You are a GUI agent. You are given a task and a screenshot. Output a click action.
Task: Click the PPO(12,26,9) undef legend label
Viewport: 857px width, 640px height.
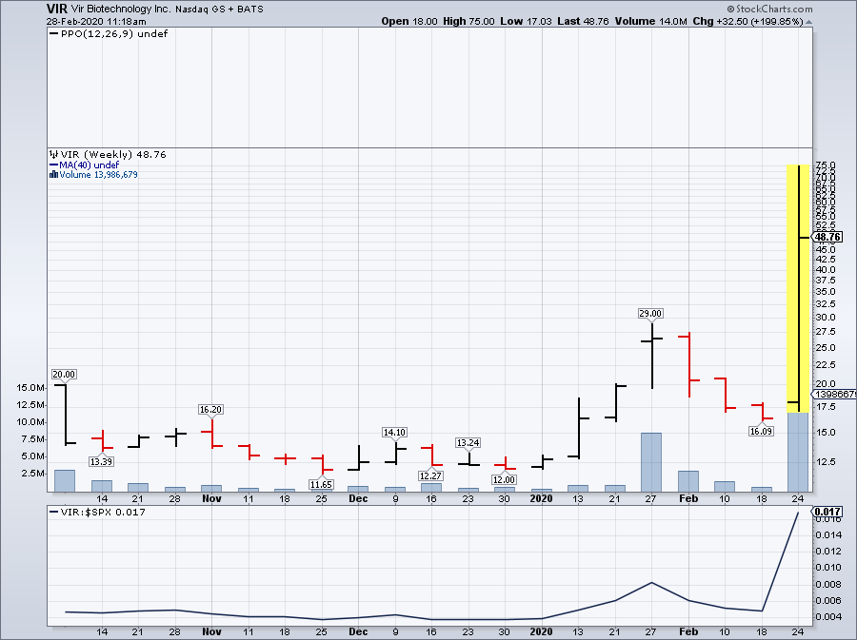point(114,34)
